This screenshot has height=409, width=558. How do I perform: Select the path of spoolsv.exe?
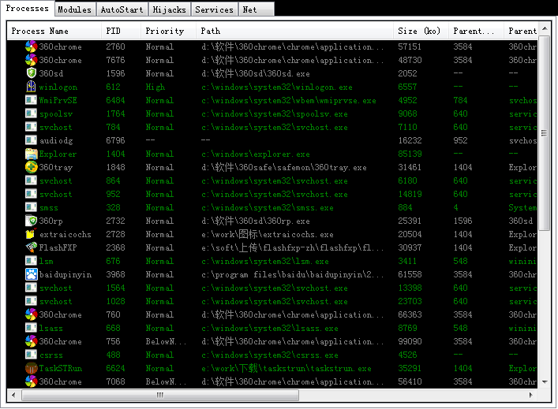(275, 113)
